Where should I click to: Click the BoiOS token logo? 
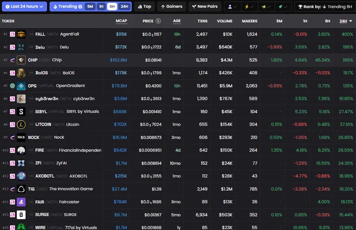[x=21, y=73]
